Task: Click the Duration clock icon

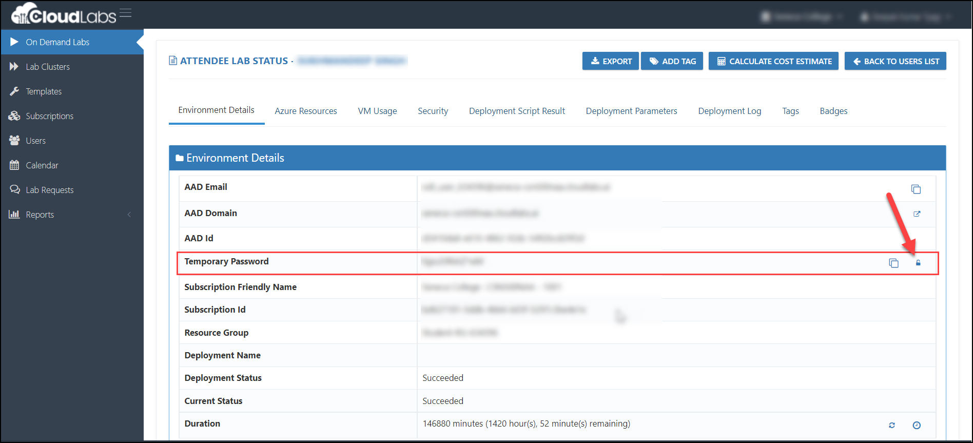Action: [x=917, y=425]
